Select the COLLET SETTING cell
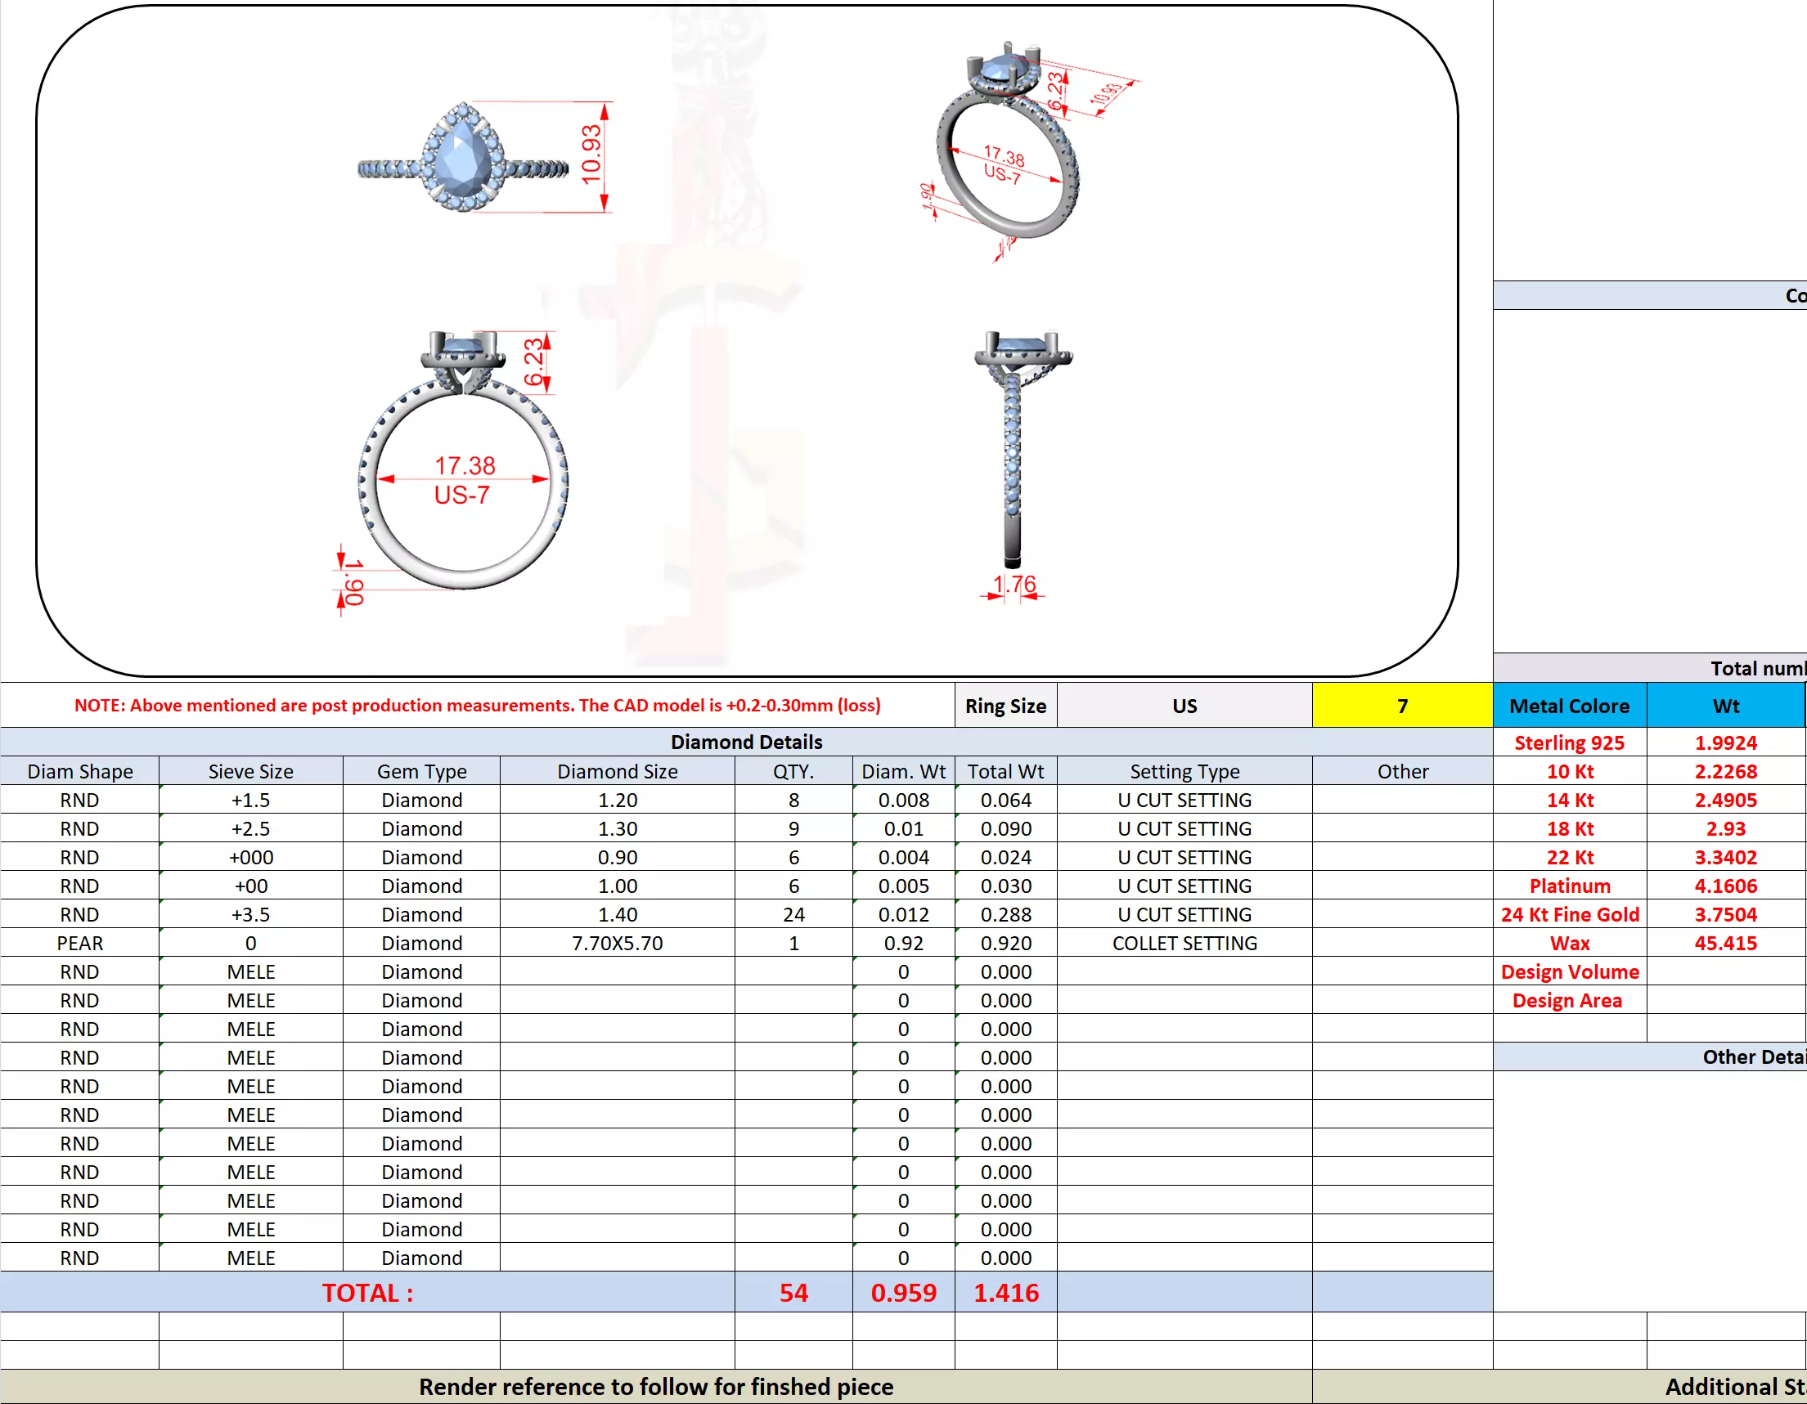 (1184, 943)
